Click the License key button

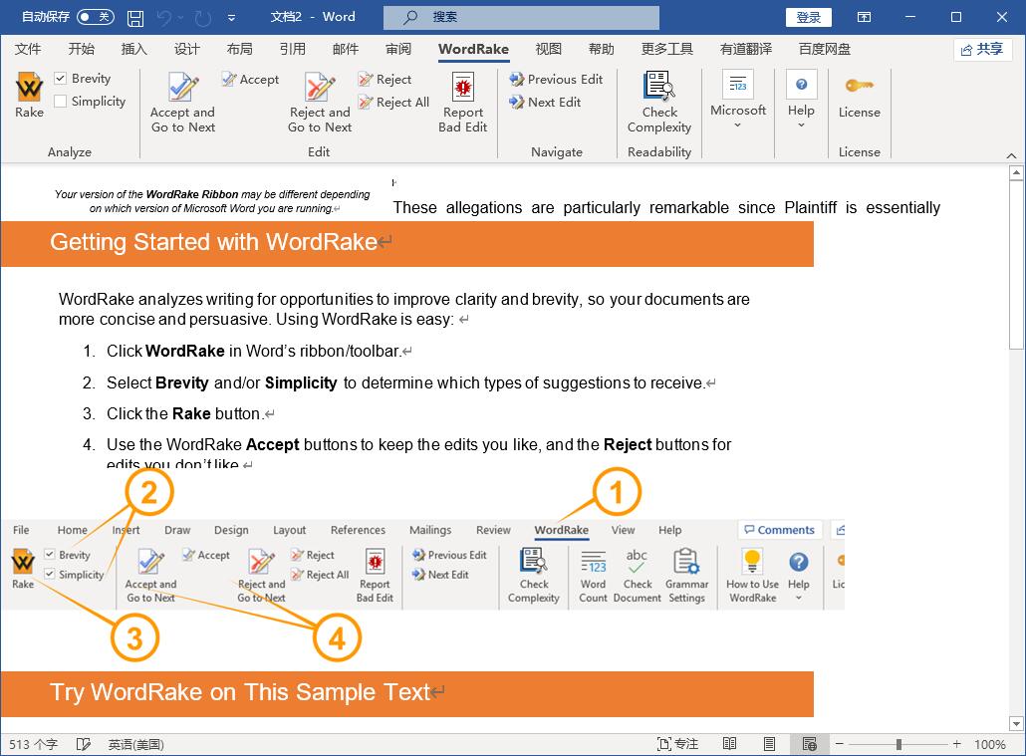(859, 97)
